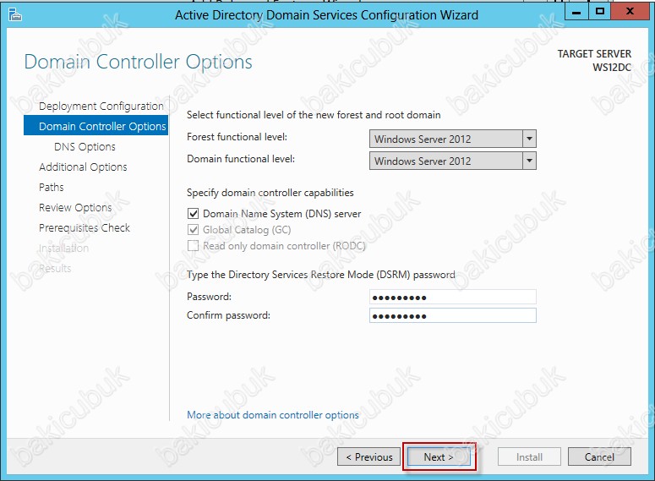Click the WS12DC server name
Image resolution: width=655 pixels, height=481 pixels.
[612, 68]
